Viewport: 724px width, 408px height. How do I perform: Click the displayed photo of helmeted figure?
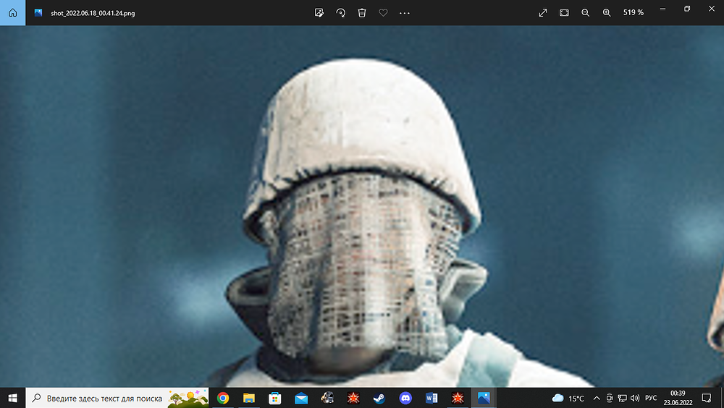[362, 206]
